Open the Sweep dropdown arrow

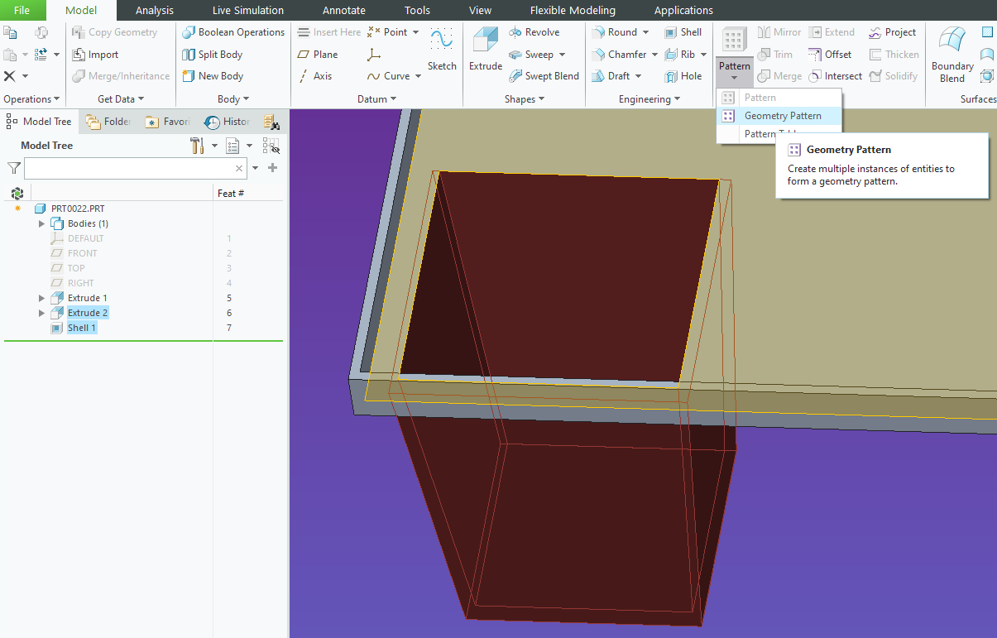563,54
